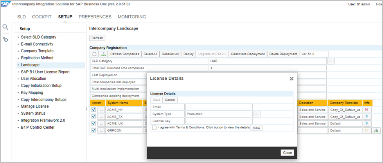Select Manage License in Setup menu
This screenshot has height=163, width=383.
pos(35,106)
